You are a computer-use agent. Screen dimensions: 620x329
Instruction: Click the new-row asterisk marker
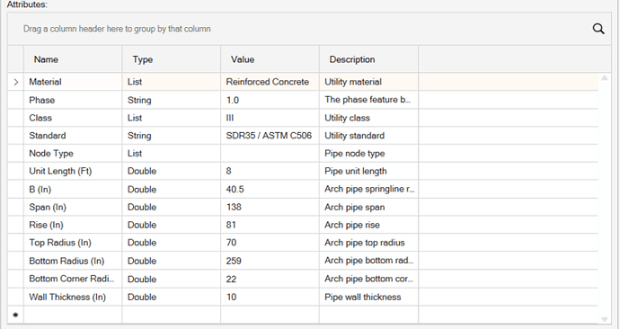point(16,316)
